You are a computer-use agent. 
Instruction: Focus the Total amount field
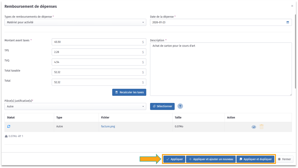99,82
